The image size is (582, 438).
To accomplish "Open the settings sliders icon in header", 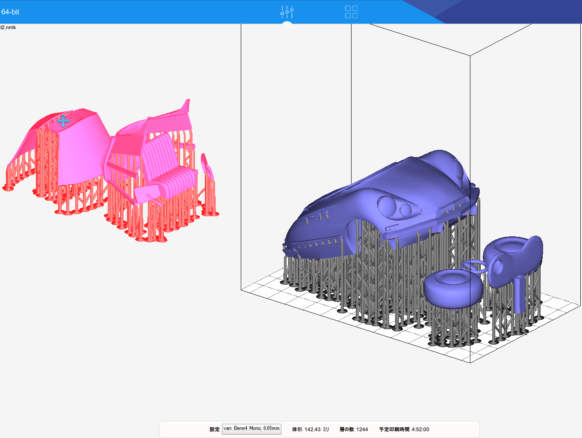I will 287,12.
